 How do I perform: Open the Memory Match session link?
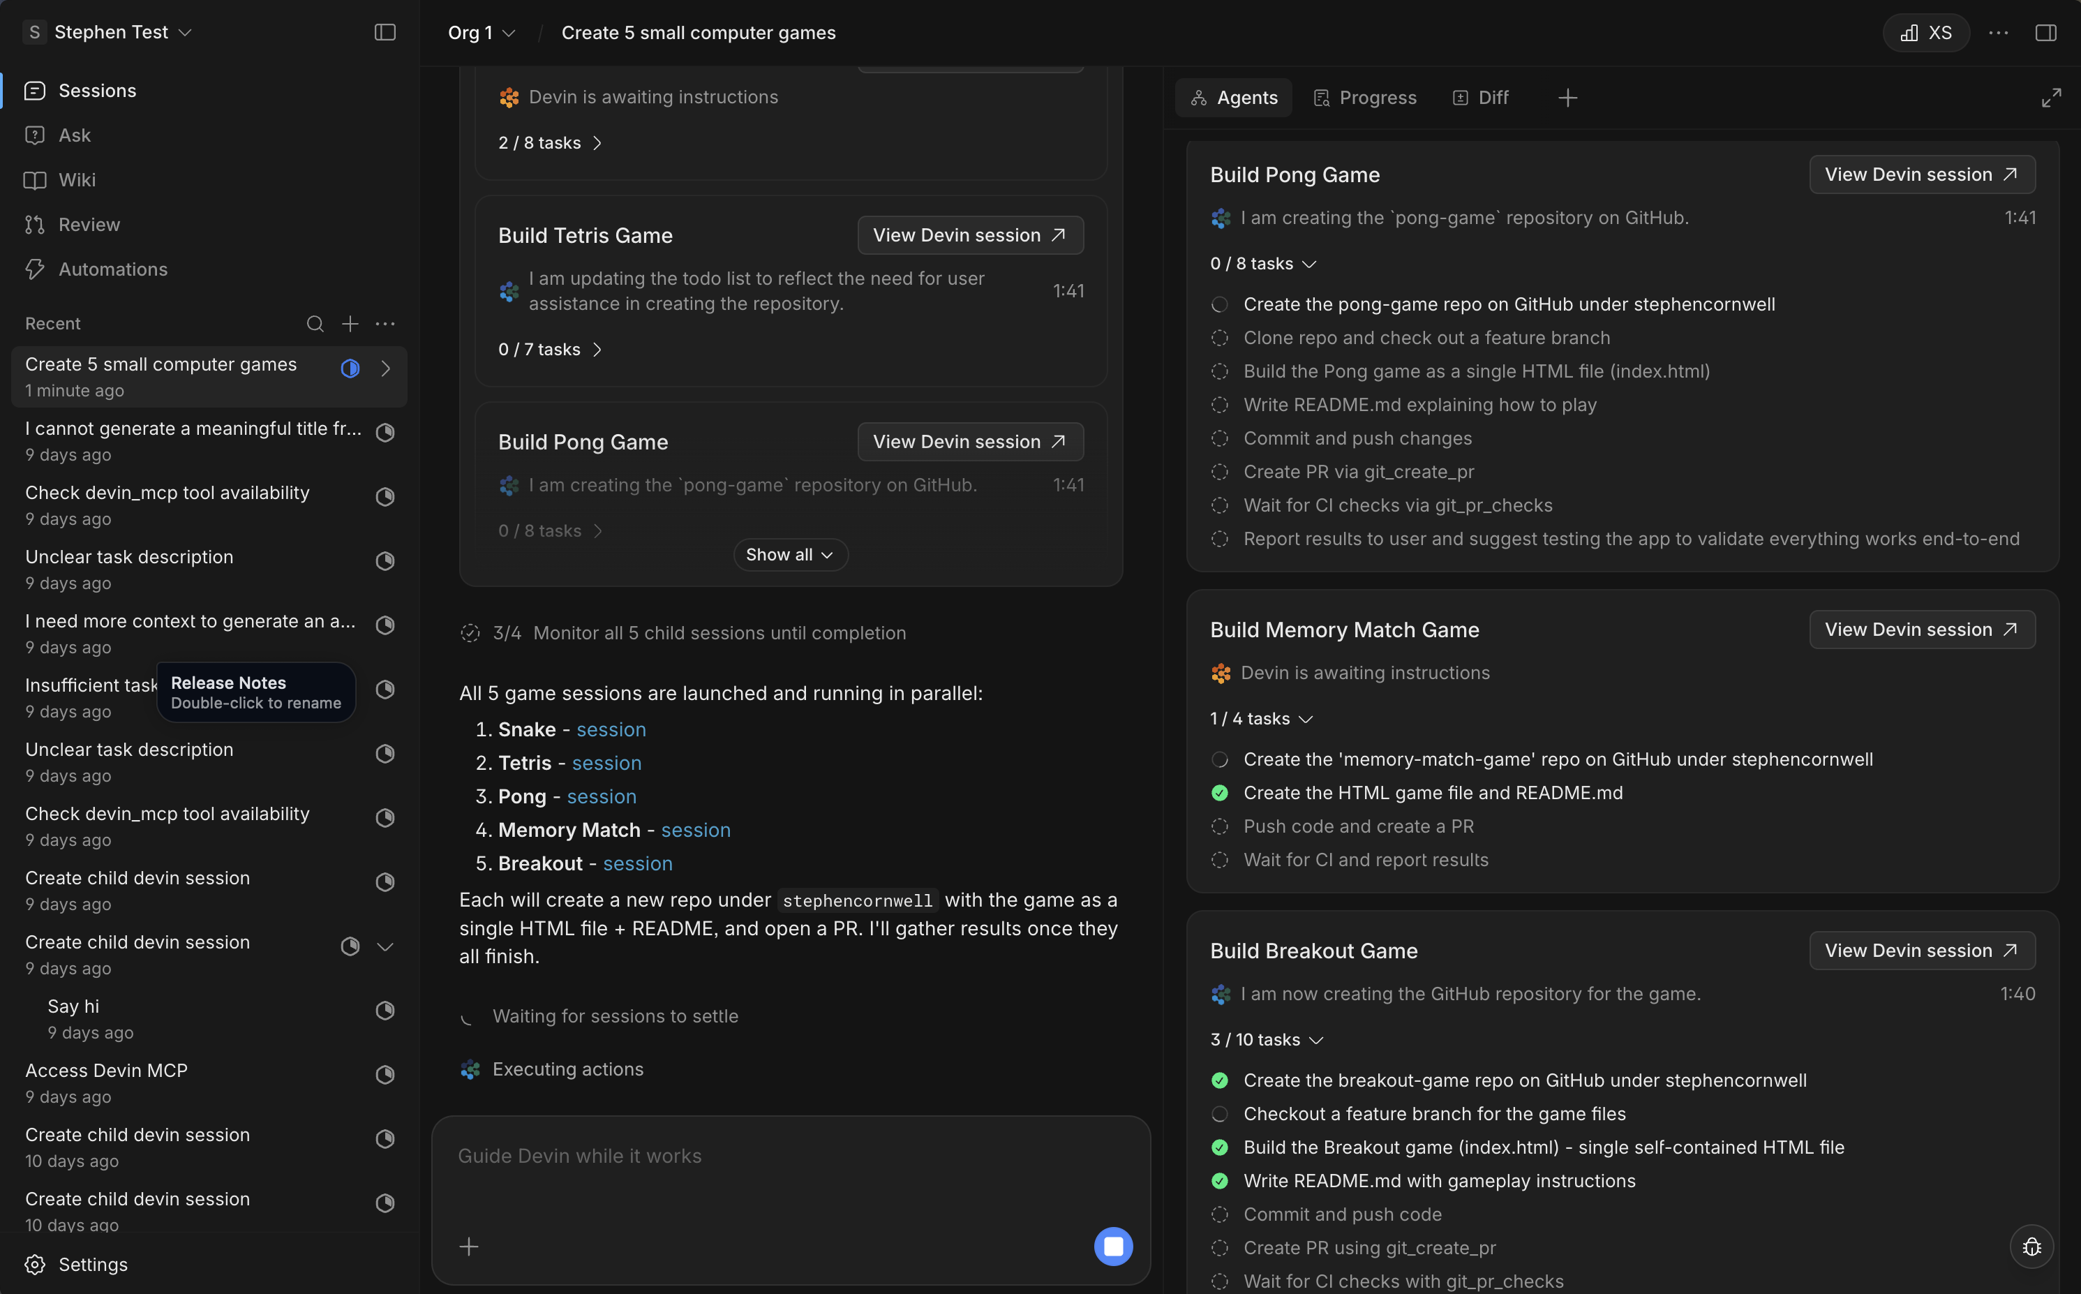tap(695, 830)
